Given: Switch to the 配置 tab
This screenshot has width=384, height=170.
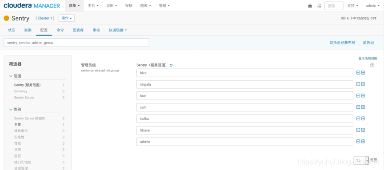Looking at the screenshot, I should click(44, 30).
